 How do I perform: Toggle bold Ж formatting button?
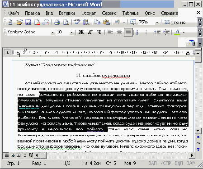click(x=81, y=32)
